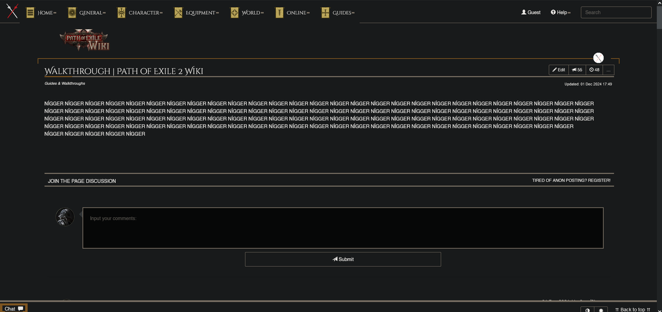Click the Equipment menu crossed-tools icon

[178, 13]
